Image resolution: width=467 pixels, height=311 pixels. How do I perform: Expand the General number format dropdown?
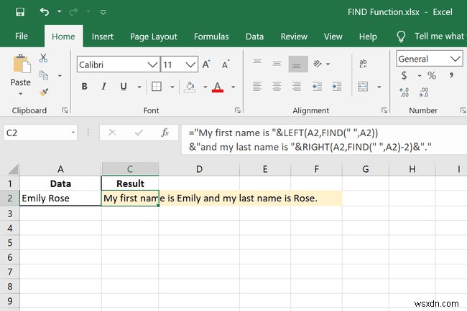[456, 59]
